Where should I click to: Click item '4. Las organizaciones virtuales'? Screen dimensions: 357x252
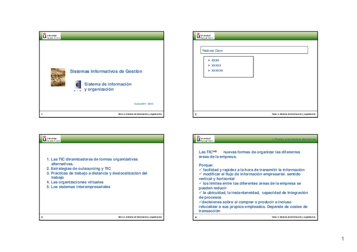[x=75, y=182]
